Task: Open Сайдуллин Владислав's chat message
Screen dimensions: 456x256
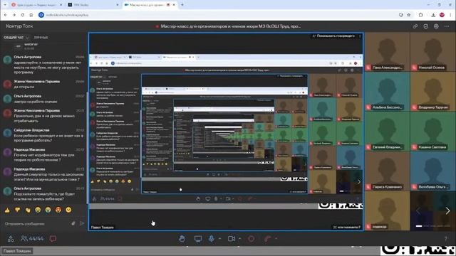Action: pos(43,135)
